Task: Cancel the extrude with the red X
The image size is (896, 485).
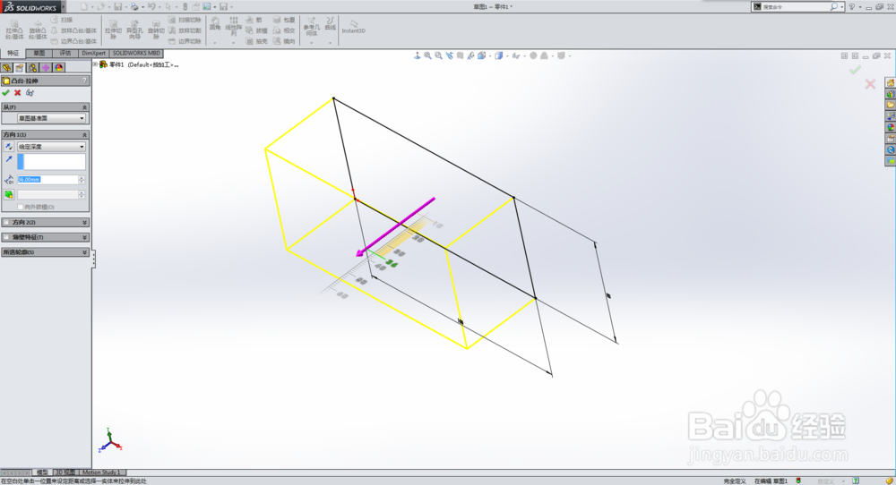Action: tap(18, 93)
